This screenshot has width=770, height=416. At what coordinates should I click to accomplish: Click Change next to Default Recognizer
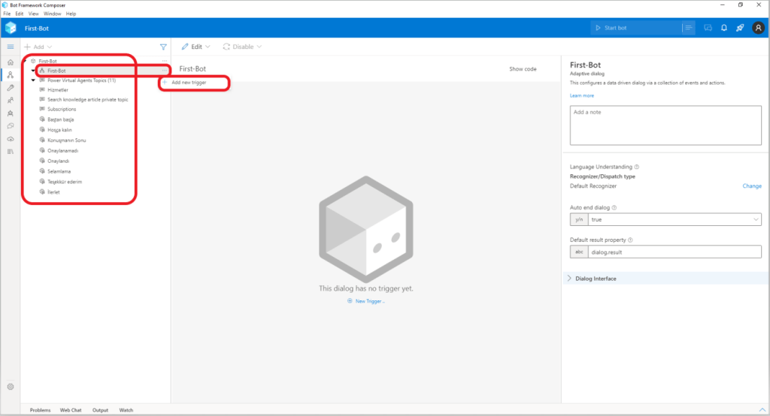click(x=752, y=185)
